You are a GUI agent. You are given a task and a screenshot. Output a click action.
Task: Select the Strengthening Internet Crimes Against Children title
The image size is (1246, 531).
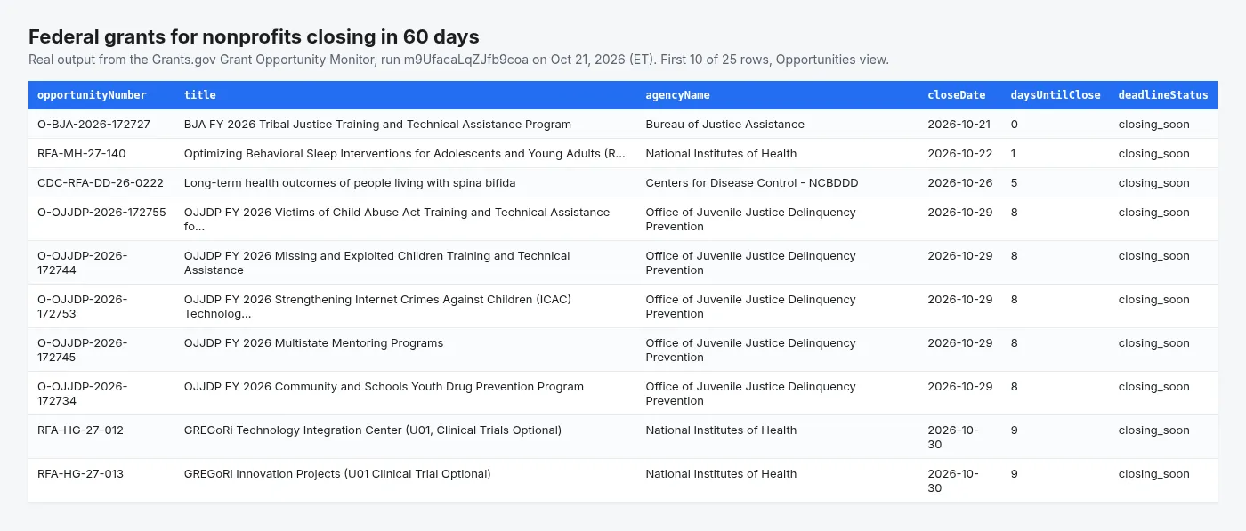[377, 307]
